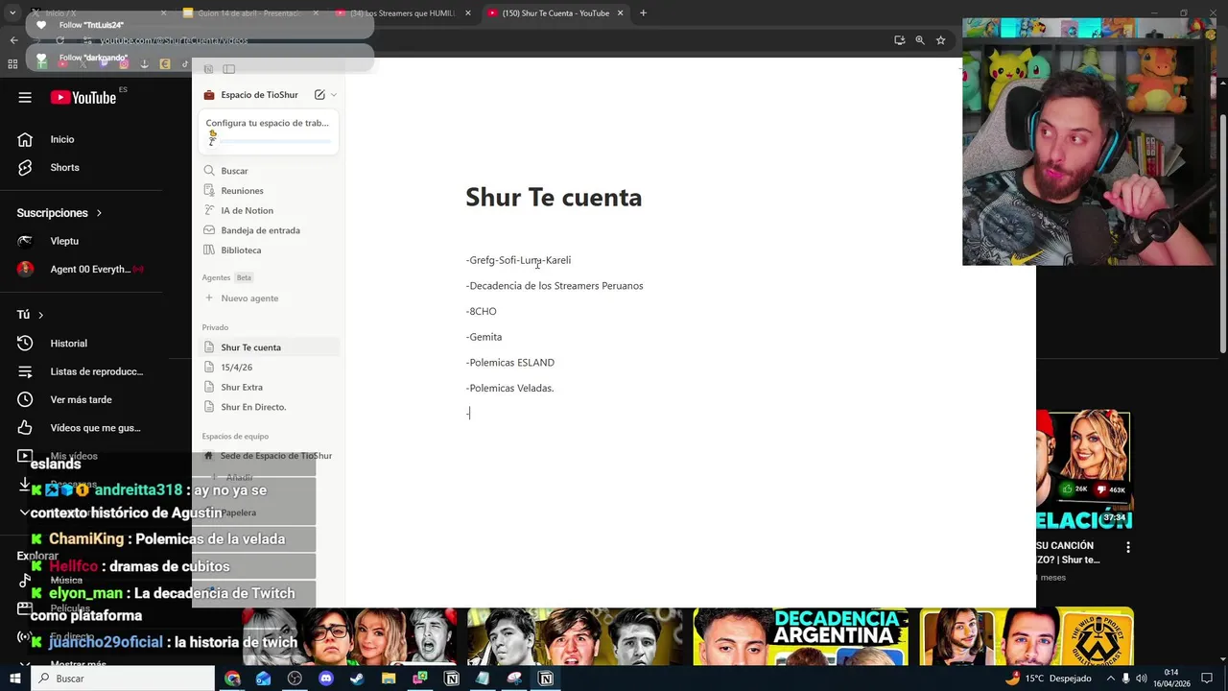Open a new browser tab
This screenshot has width=1228, height=691.
tap(643, 13)
